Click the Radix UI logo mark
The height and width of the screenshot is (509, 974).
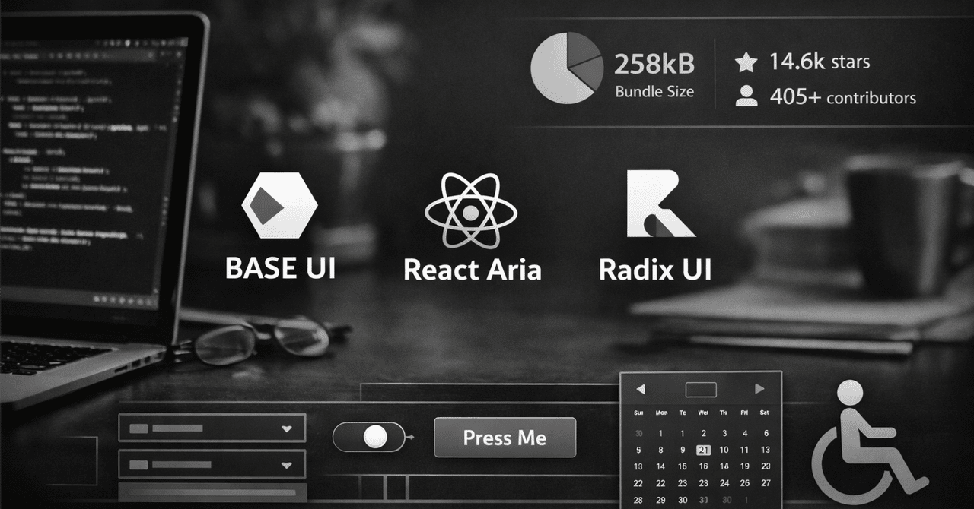click(x=660, y=204)
